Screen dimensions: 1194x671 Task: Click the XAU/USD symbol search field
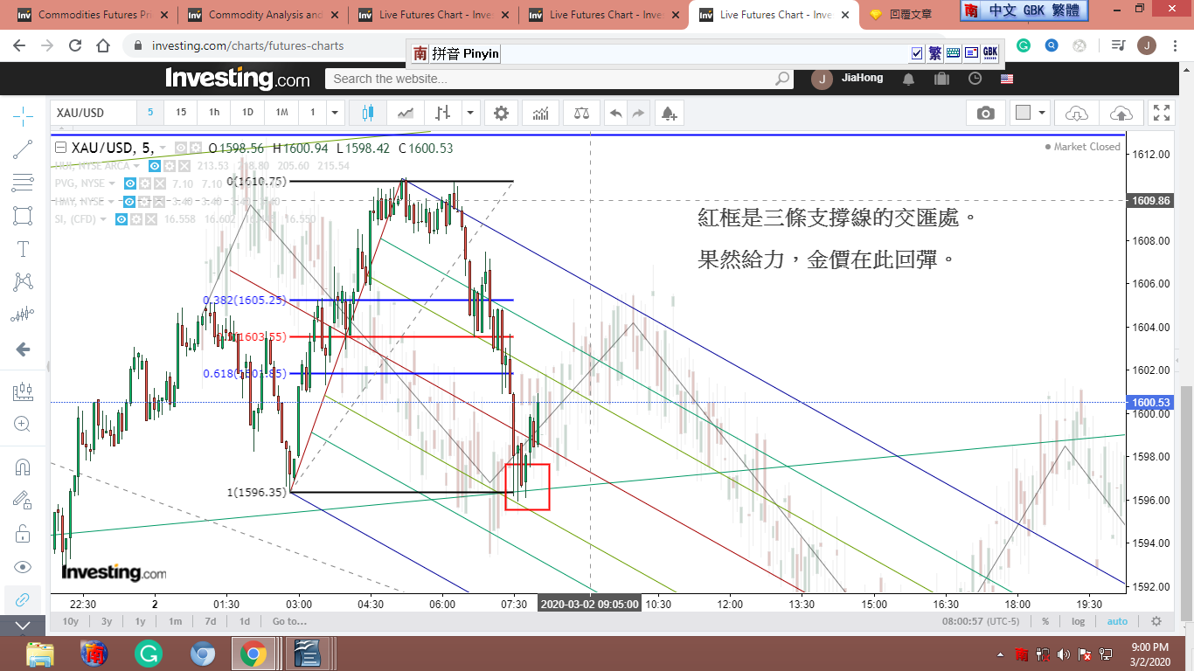(x=94, y=113)
